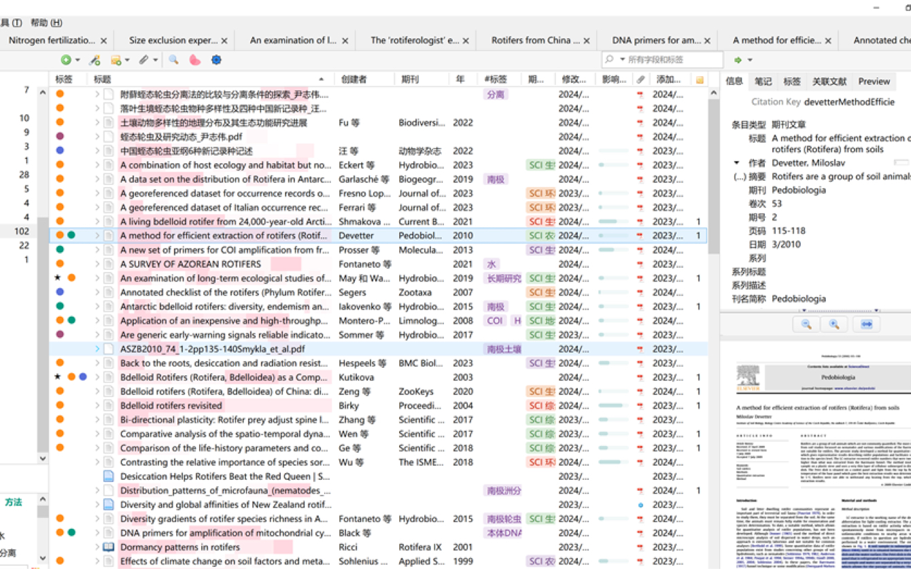
Task: Close 'The rotiferologist' tab
Action: click(466, 41)
